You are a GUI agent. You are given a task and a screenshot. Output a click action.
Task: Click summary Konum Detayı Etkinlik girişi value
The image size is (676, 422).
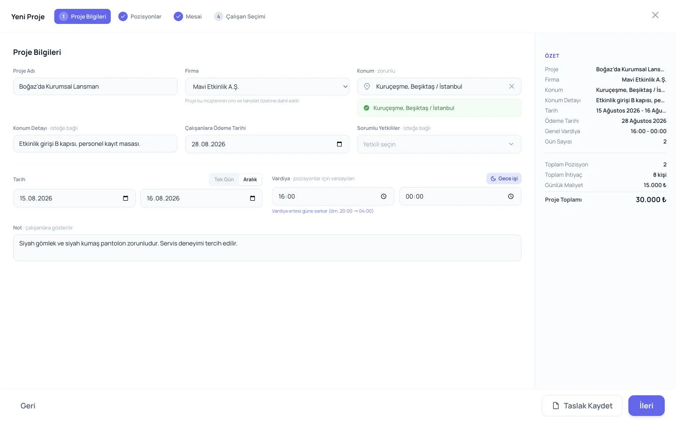pos(630,100)
